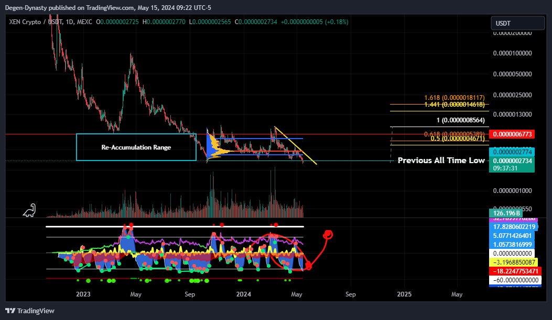
Task: Select the yellow descending trendline
Action: point(296,145)
